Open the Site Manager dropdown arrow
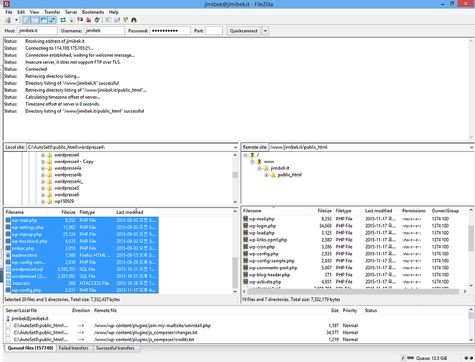 [16, 20]
